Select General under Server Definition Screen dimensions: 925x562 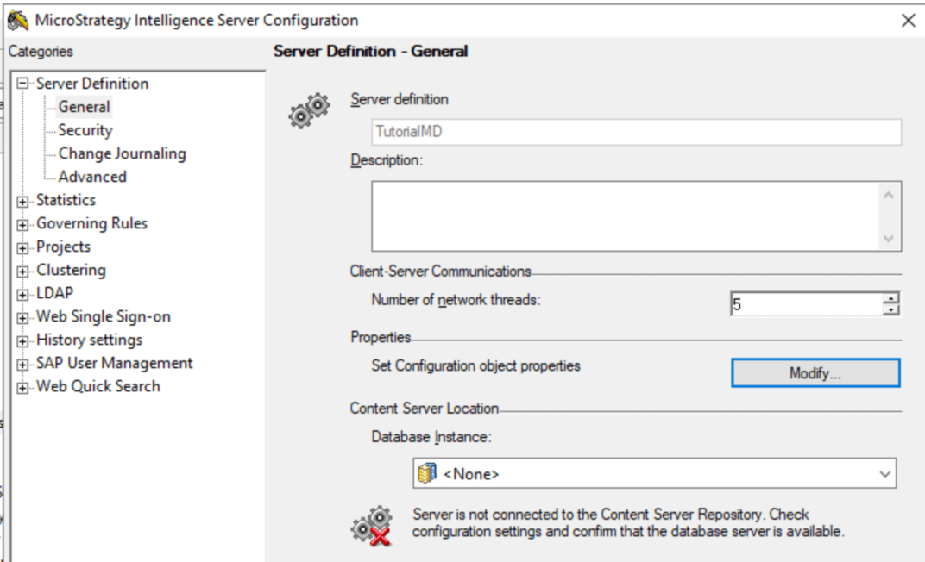pos(85,107)
